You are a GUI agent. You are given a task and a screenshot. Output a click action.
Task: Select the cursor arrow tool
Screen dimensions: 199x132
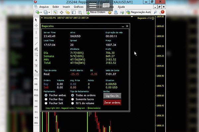tap(36, 20)
